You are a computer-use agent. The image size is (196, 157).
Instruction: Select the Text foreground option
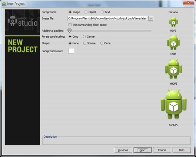click(102, 12)
